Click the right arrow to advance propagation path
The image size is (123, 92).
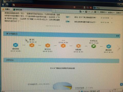(119, 48)
